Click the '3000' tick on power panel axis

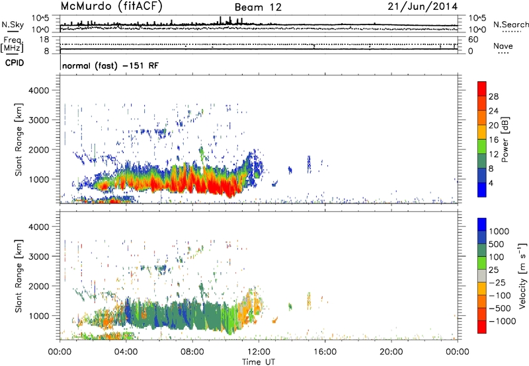(x=38, y=120)
